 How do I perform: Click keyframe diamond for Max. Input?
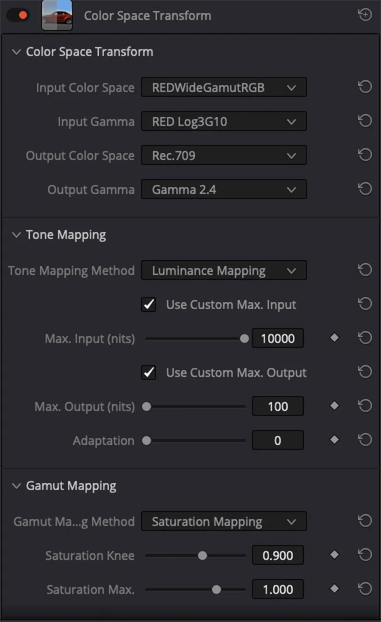pos(334,338)
